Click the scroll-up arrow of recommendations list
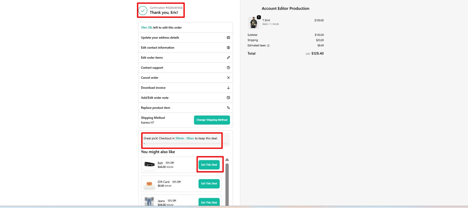 click(227, 160)
